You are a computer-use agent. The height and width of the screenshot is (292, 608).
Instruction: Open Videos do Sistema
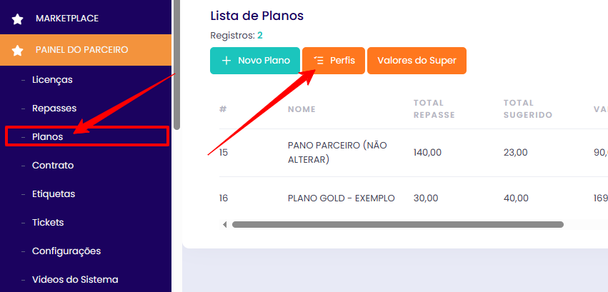point(75,280)
